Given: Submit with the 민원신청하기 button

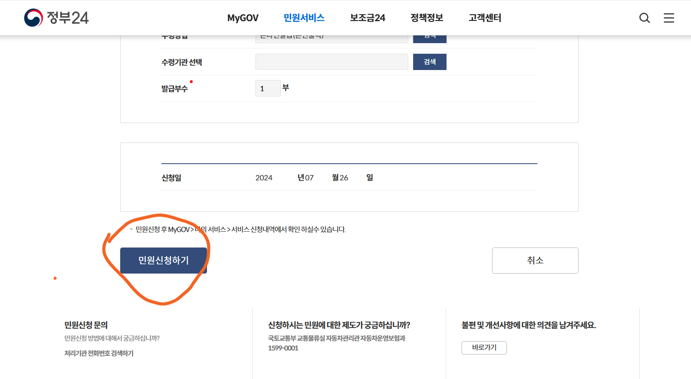Looking at the screenshot, I should 163,261.
